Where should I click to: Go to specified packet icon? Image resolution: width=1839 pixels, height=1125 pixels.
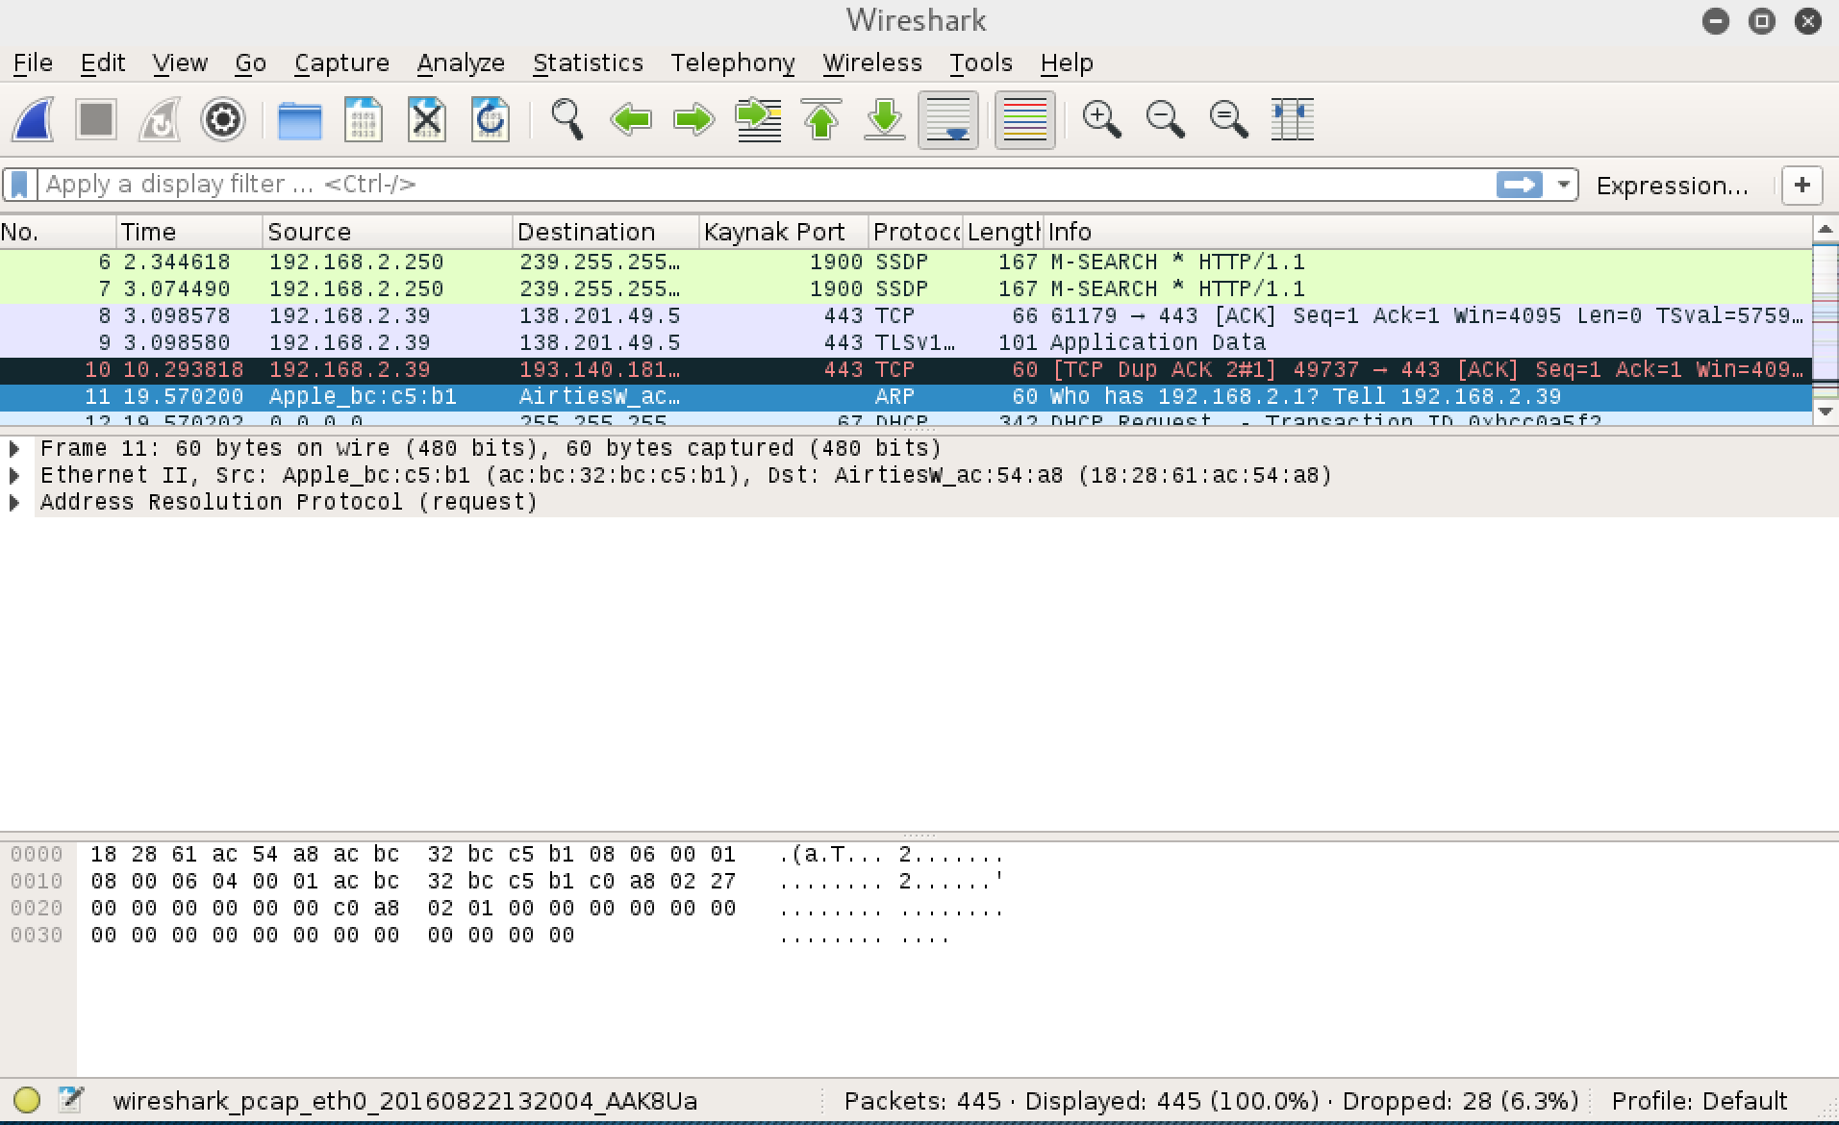tap(758, 120)
